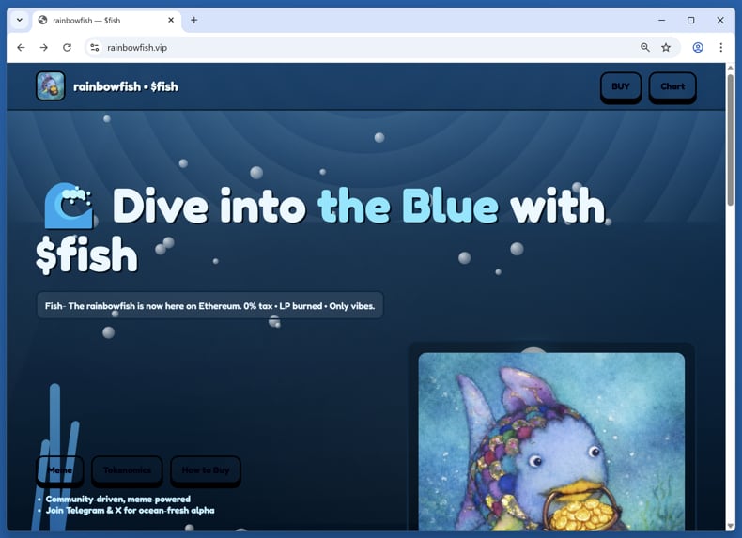Viewport: 742px width, 538px height.
Task: Click the page vertical scrollbar thumb
Action: [730, 140]
